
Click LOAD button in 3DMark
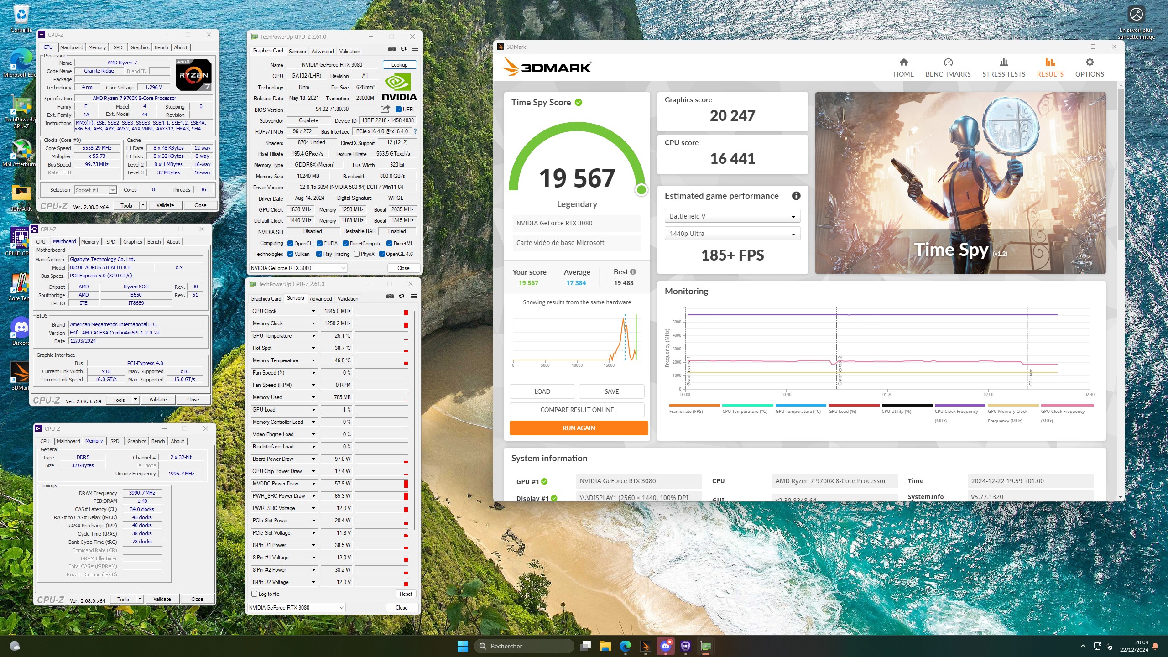542,391
